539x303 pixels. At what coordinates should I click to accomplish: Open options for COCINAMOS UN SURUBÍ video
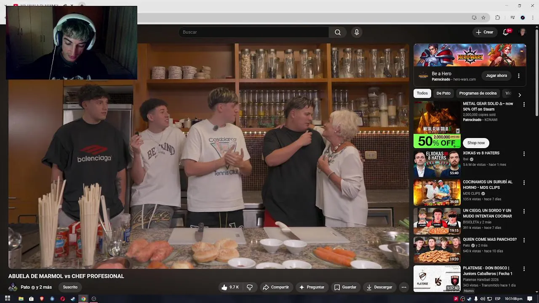coord(524,183)
